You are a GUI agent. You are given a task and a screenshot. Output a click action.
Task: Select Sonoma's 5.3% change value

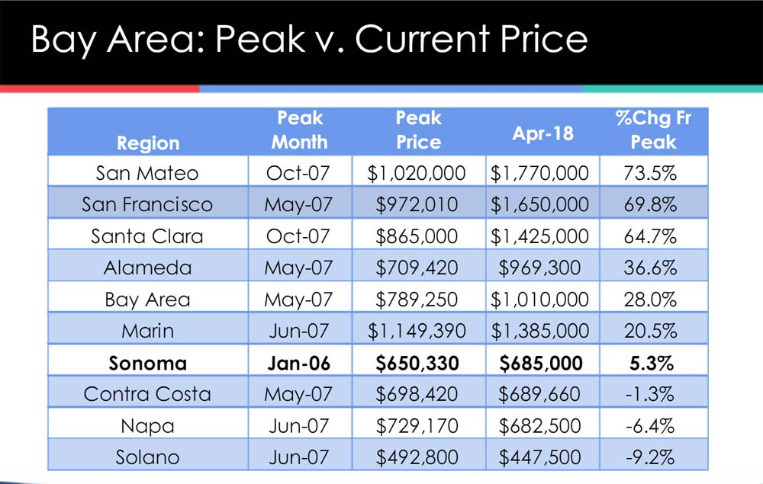[x=652, y=364]
